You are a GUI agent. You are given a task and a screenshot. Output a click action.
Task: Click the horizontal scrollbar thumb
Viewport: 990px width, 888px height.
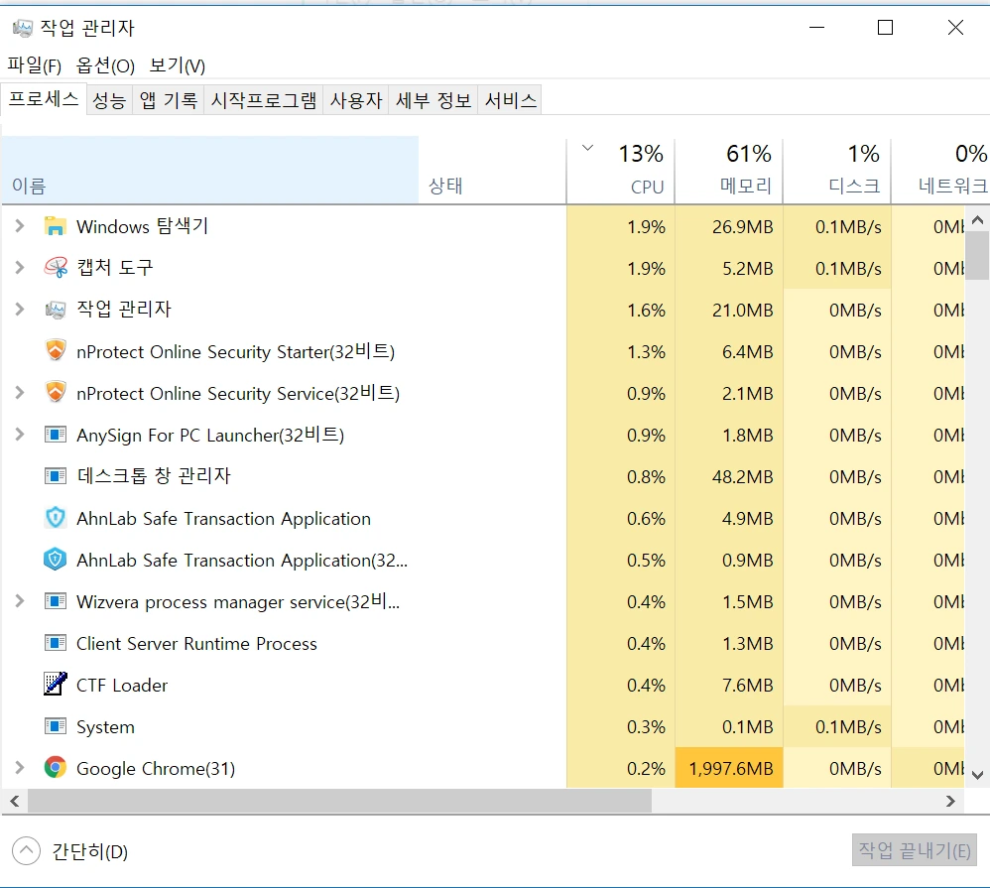[x=339, y=801]
